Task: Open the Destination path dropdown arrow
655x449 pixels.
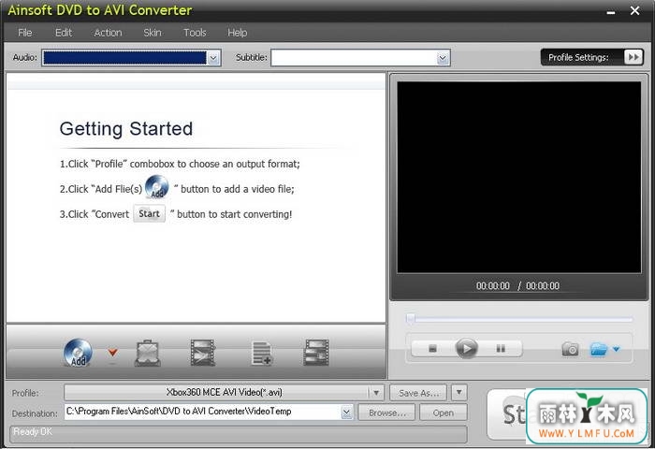Action: tap(346, 413)
